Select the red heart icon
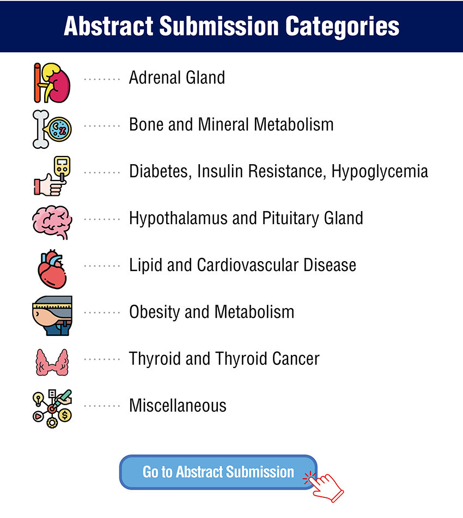463x518 pixels. pos(52,269)
